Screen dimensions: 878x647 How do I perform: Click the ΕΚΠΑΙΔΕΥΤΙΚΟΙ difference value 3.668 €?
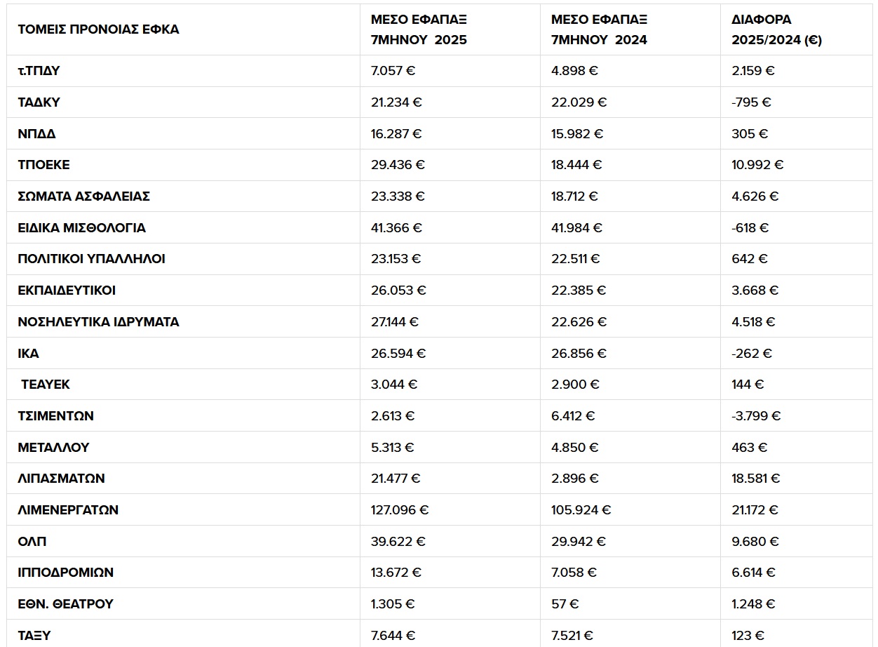pyautogui.click(x=754, y=291)
